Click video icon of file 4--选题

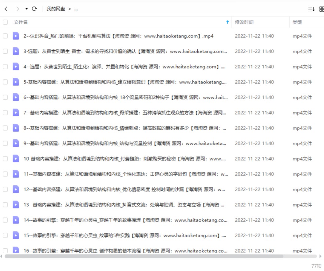pyautogui.click(x=16, y=67)
